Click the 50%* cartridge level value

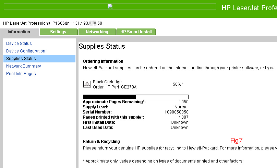(178, 84)
